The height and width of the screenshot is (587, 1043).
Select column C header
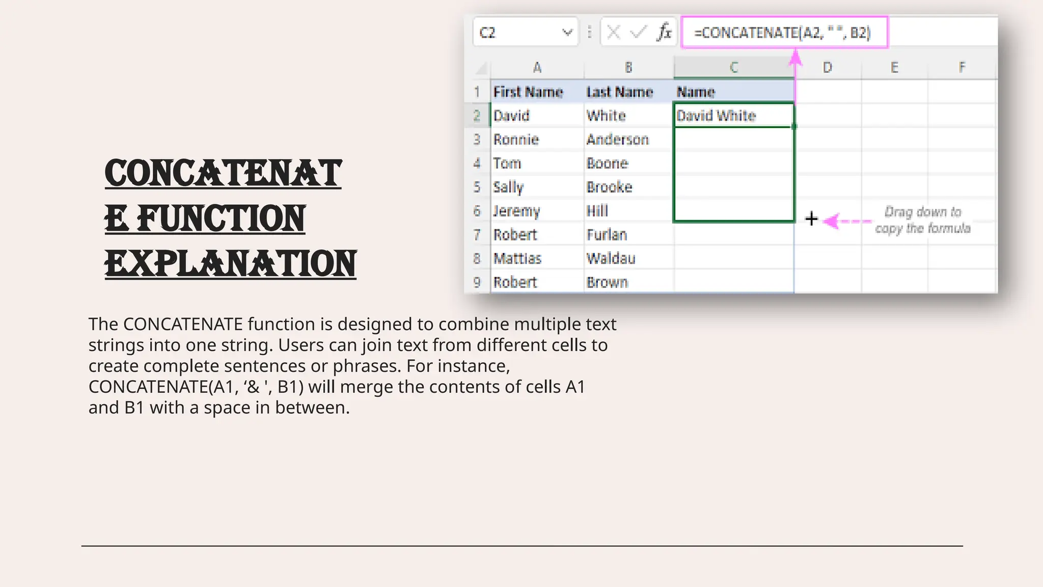click(x=734, y=67)
